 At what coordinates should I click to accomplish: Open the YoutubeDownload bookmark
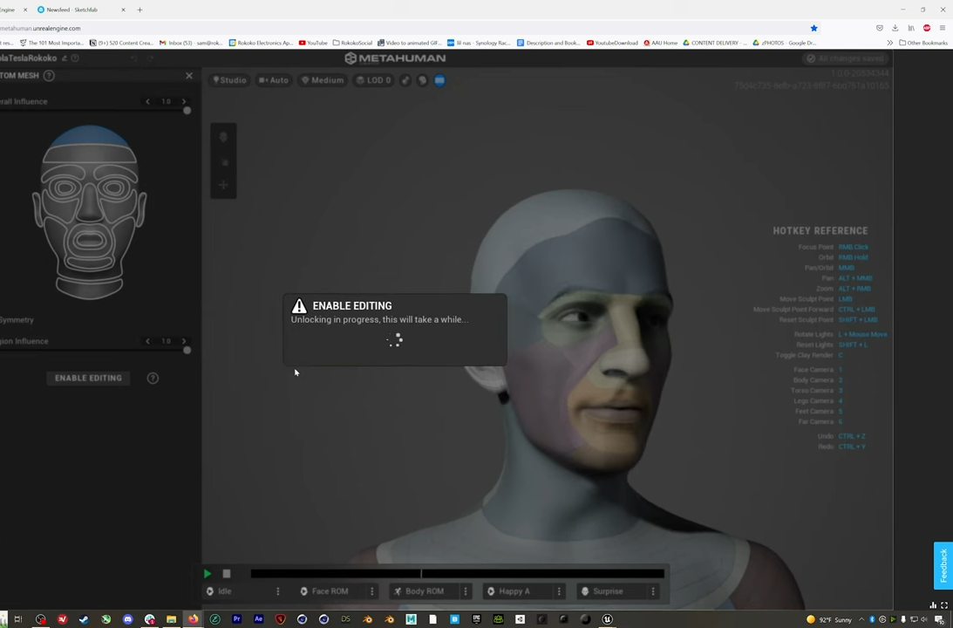tap(612, 43)
